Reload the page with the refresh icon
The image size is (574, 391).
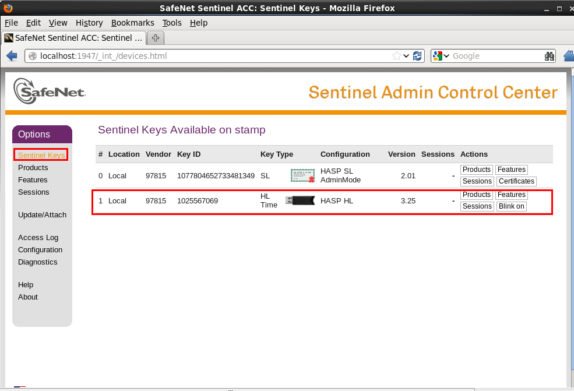[417, 56]
